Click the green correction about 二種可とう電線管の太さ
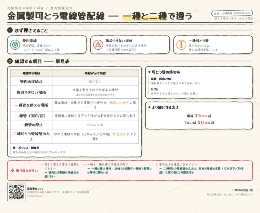 pos(201,171)
